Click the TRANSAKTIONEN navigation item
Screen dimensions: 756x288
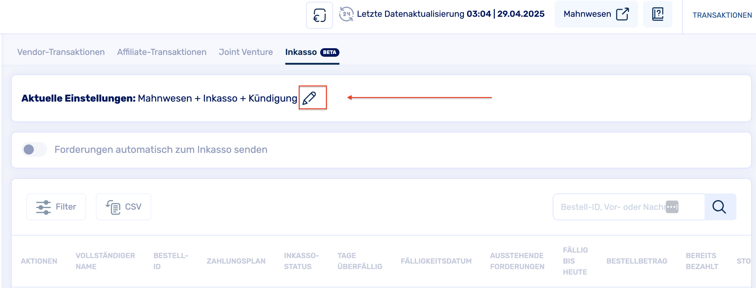point(722,15)
